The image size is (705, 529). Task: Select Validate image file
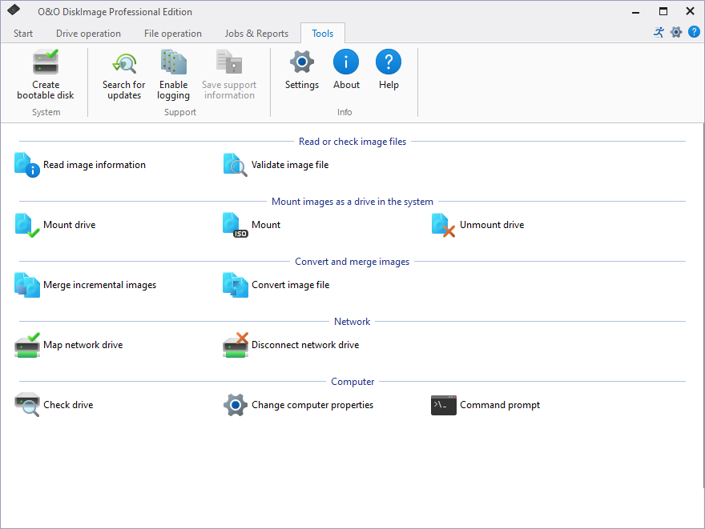pyautogui.click(x=288, y=164)
